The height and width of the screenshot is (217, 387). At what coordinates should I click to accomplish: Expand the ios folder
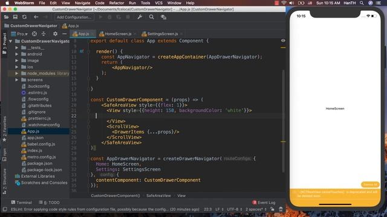pos(16,67)
